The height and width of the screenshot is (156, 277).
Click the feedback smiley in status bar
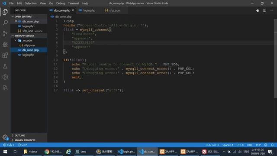[x=266, y=145]
